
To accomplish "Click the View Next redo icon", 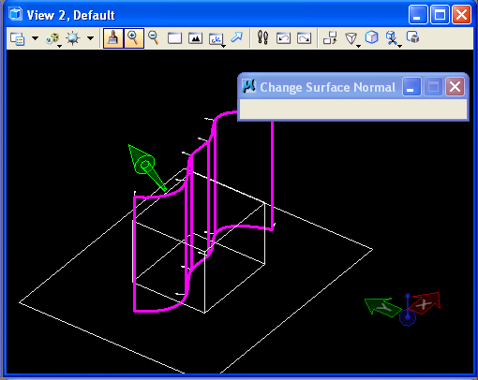I will pyautogui.click(x=304, y=38).
